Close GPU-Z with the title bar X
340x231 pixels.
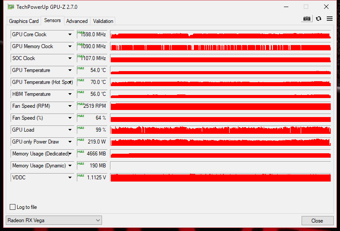[326, 7]
